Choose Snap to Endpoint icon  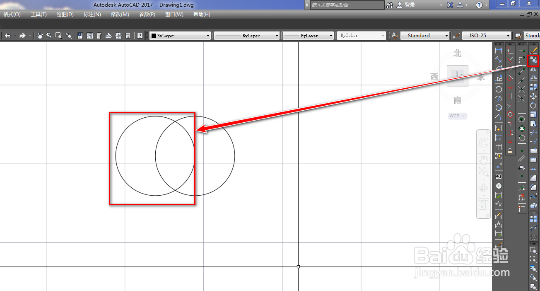522,70
